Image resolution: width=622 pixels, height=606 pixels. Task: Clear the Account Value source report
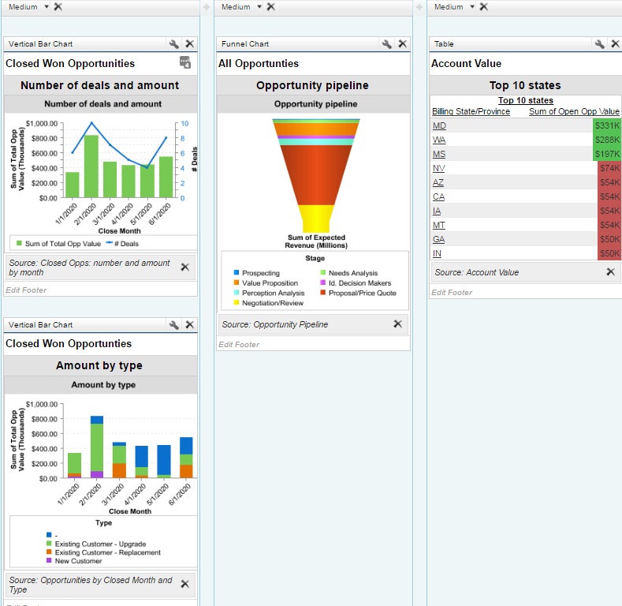coord(610,272)
